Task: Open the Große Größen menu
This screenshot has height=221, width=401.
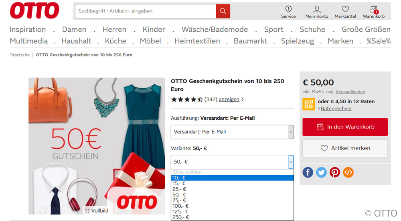Action: point(366,29)
